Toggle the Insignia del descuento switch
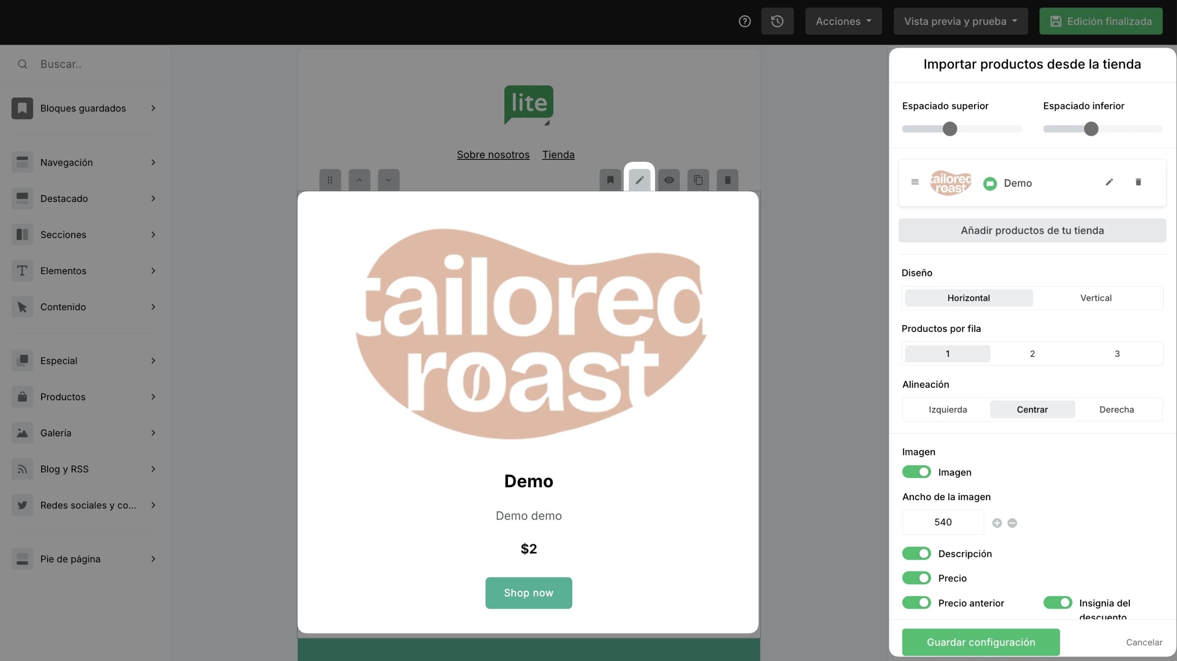 point(1058,603)
